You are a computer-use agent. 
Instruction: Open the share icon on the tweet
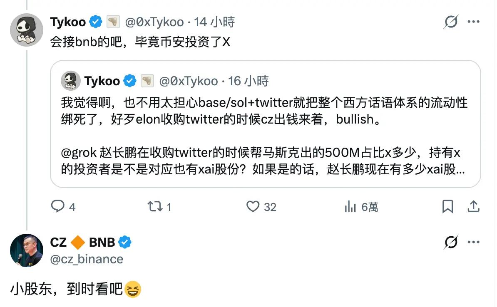(473, 206)
